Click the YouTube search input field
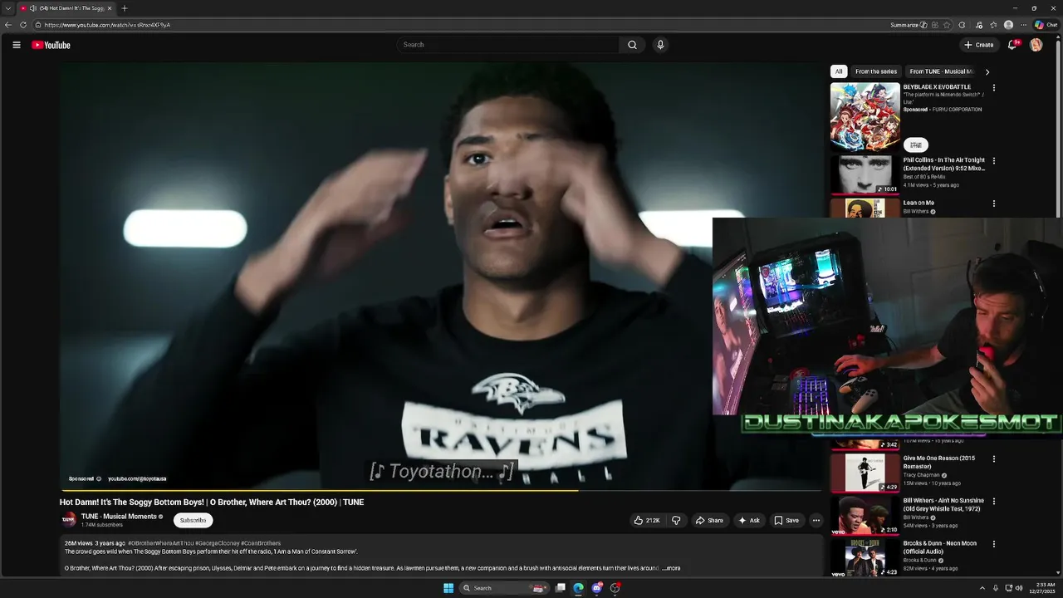The width and height of the screenshot is (1063, 598). click(508, 45)
